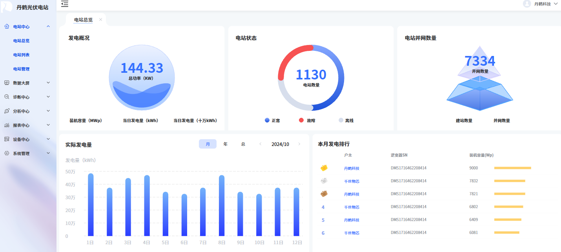Click the 诊断中心 magnifier icon
Screen dimensions: 561x252
coord(7,97)
